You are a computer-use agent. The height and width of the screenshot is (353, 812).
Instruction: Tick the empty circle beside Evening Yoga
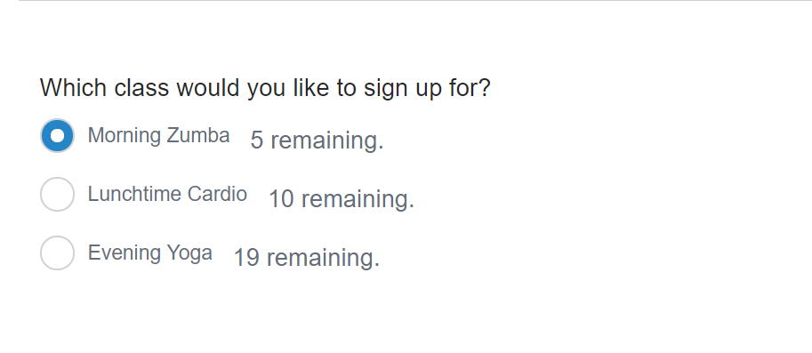57,253
